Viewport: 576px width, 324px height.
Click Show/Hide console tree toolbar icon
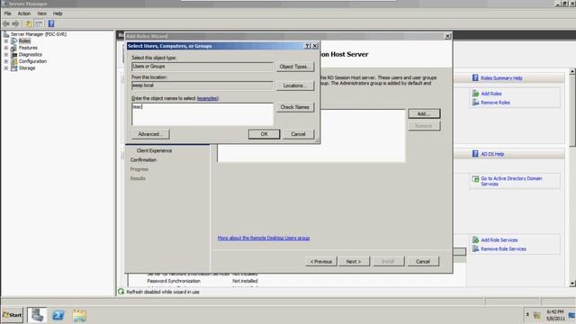39,24
